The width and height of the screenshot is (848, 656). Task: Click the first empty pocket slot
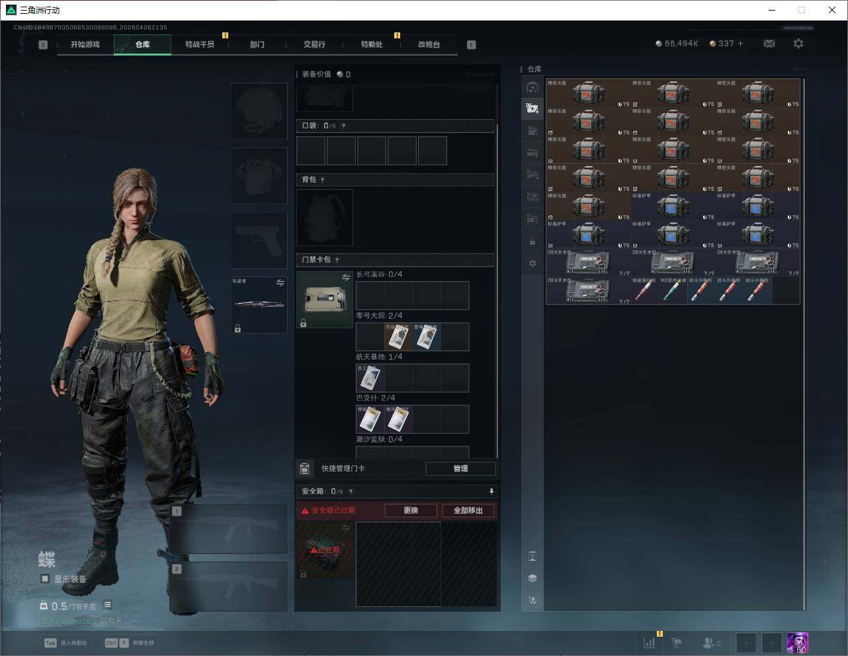(x=311, y=151)
